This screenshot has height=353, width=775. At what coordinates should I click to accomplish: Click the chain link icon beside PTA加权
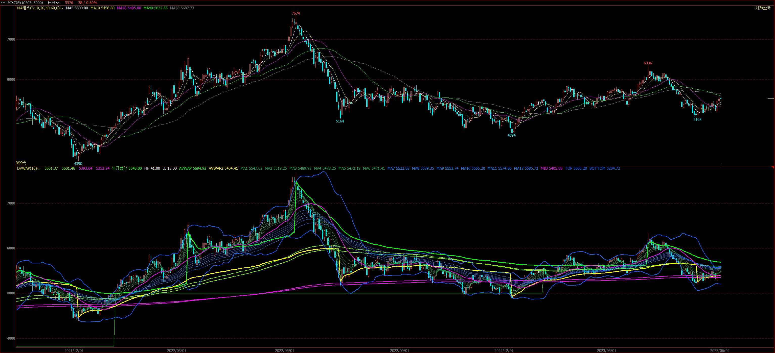point(4,3)
